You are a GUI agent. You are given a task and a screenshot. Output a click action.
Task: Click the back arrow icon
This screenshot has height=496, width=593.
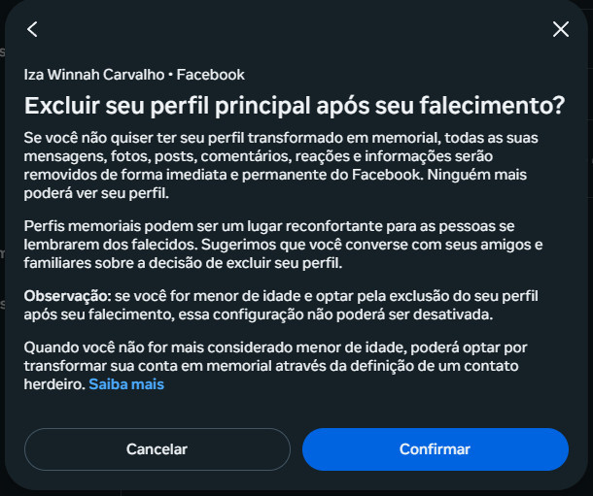tap(33, 29)
